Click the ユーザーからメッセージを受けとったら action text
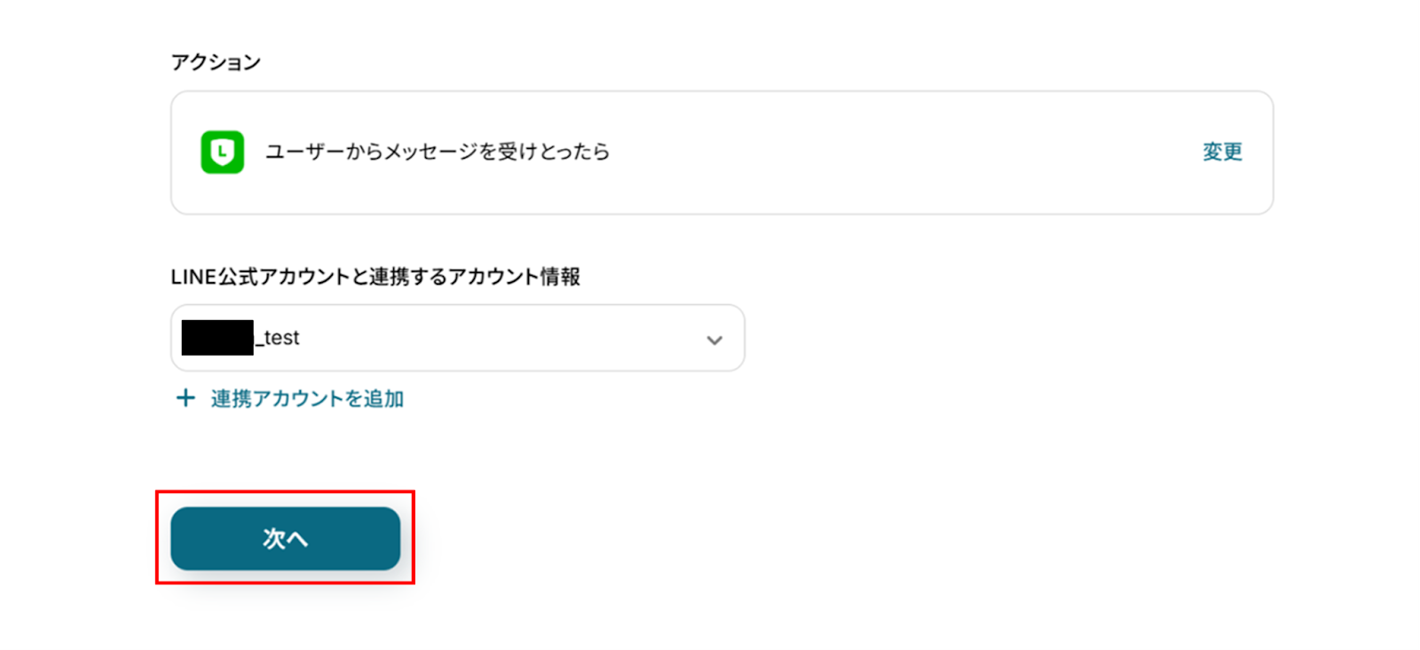 (438, 152)
